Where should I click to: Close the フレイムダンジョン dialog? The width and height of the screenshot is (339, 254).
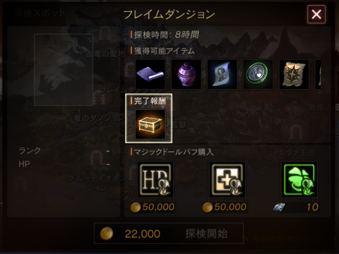coord(316,14)
